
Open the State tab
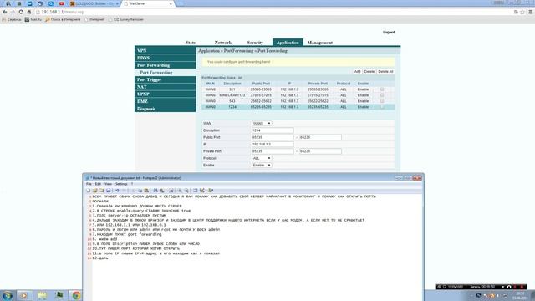click(x=191, y=43)
